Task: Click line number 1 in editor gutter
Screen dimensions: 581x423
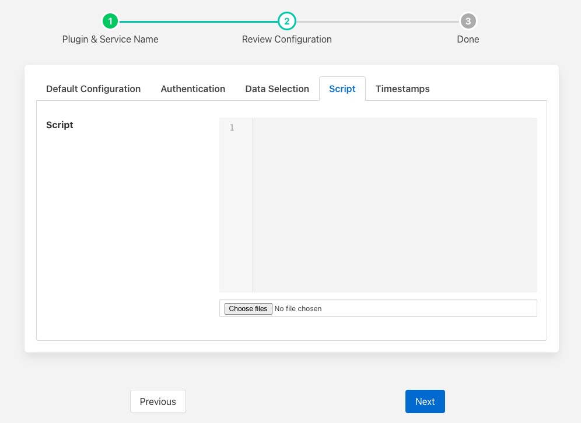Action: point(232,128)
